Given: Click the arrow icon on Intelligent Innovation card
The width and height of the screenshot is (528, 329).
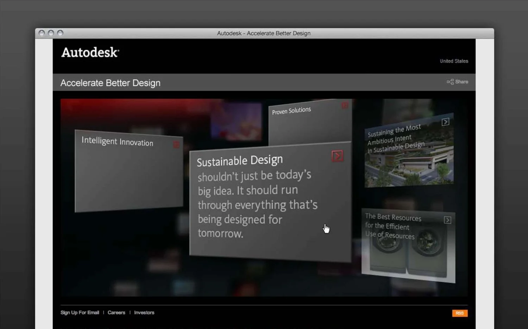Looking at the screenshot, I should click(176, 145).
